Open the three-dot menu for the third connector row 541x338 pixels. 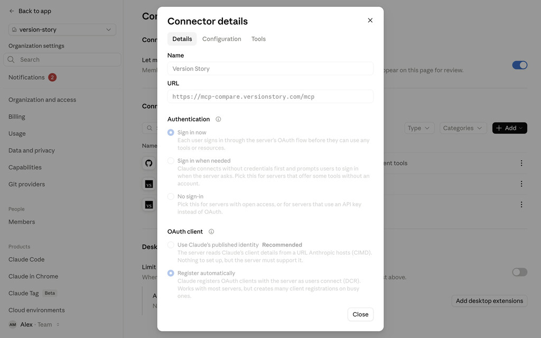tap(521, 204)
